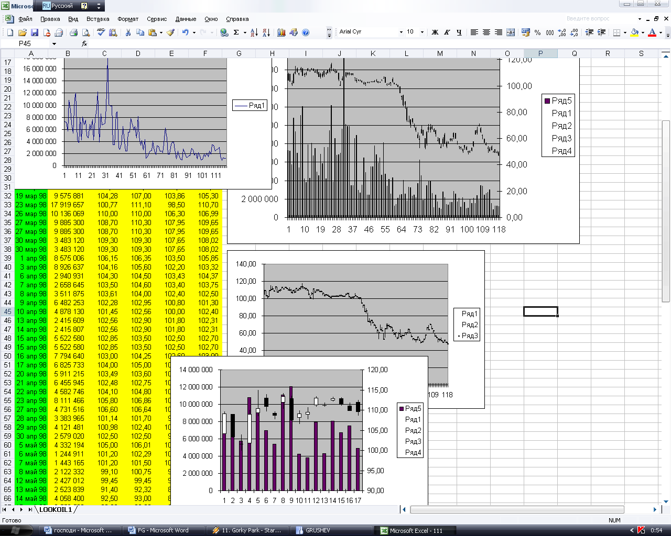This screenshot has height=536, width=671.
Task: Click the Print Preview icon
Action: coord(86,32)
